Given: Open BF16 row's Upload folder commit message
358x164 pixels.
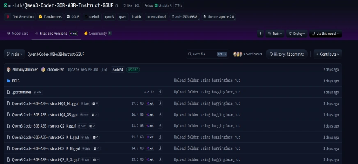Looking at the screenshot, I should click(207, 80).
